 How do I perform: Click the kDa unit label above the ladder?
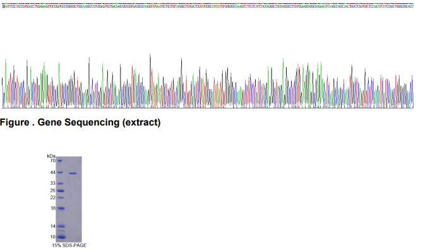point(51,156)
